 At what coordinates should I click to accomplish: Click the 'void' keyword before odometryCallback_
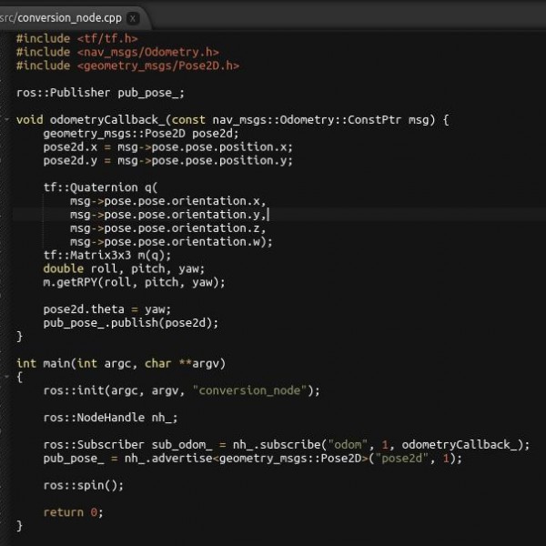click(x=30, y=120)
